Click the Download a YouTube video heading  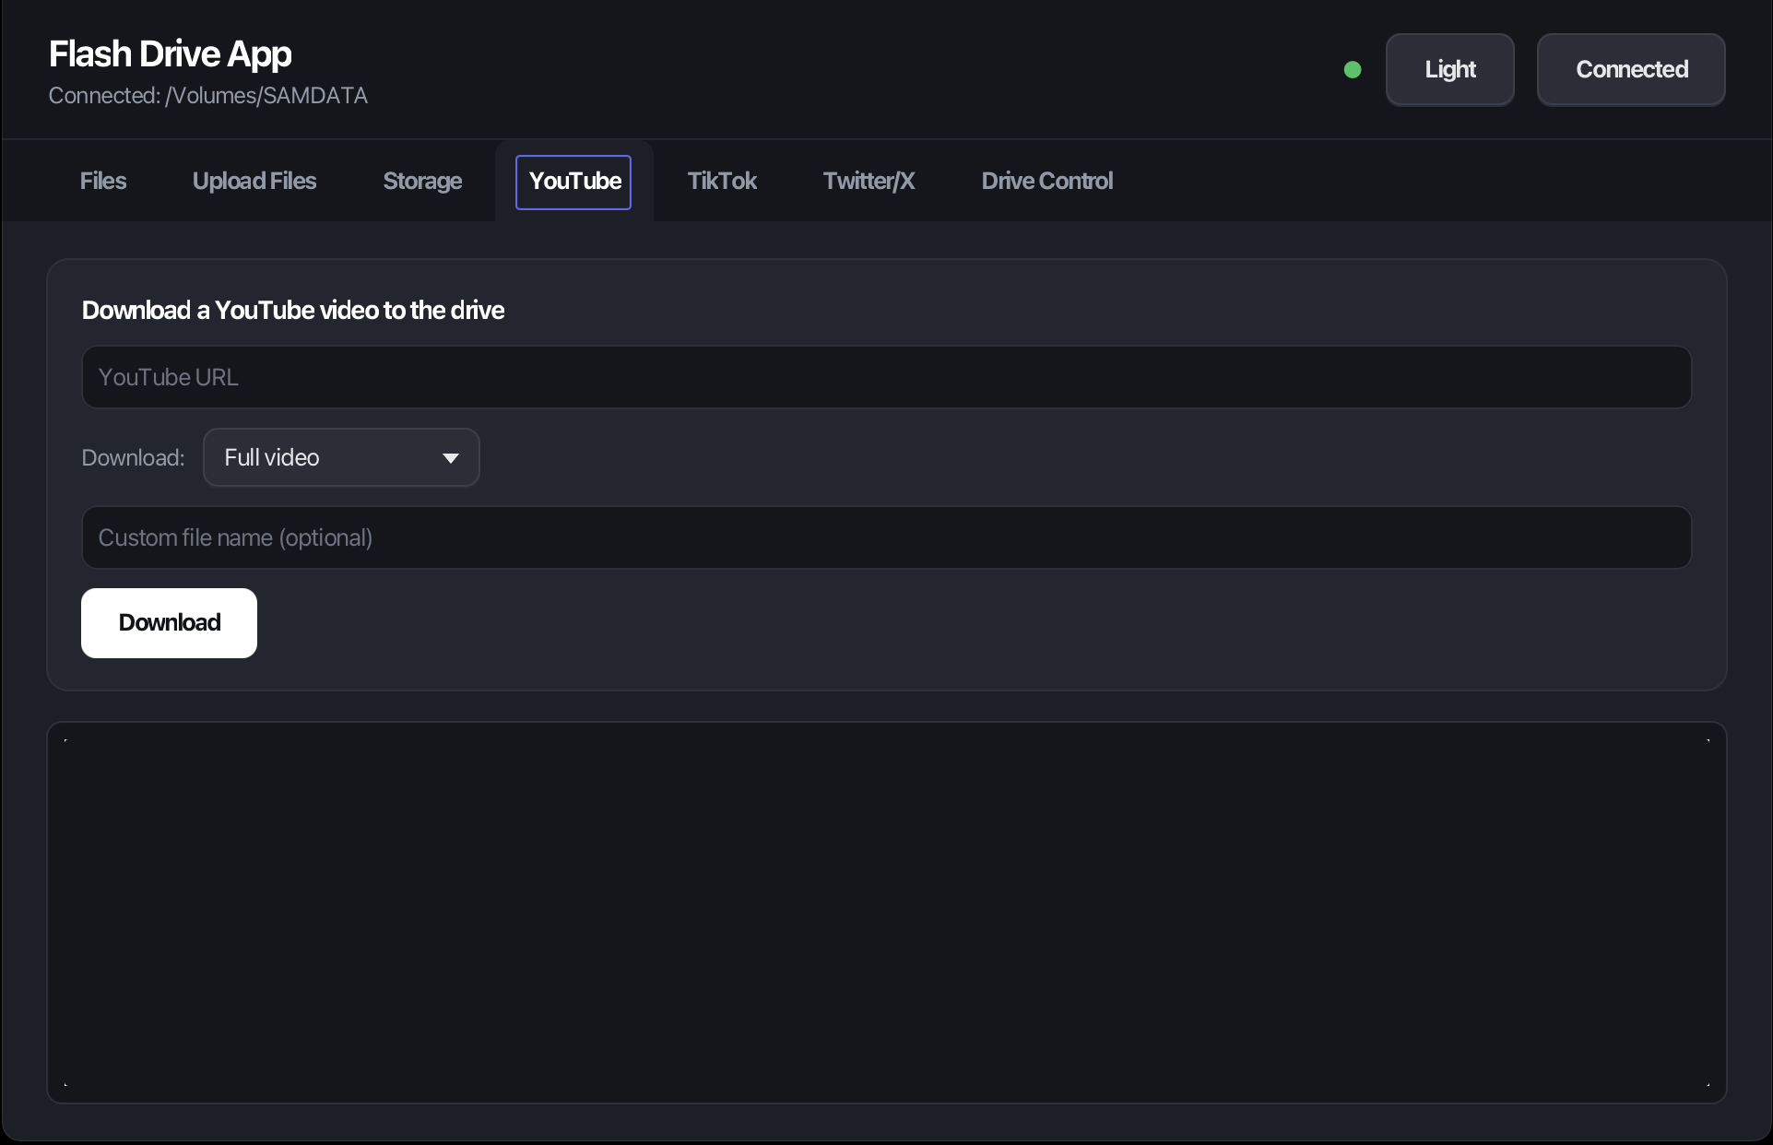[293, 311]
